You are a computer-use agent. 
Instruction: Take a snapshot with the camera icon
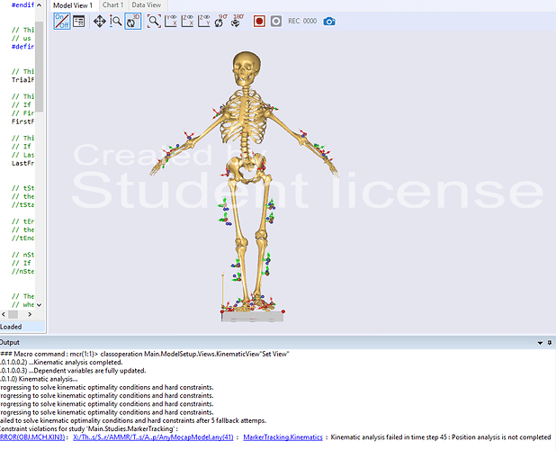329,22
